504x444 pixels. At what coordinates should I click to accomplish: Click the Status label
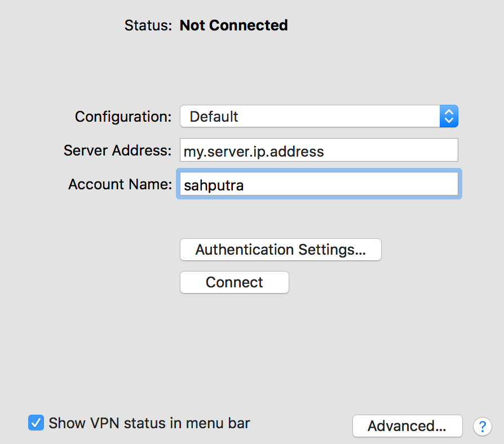point(148,25)
